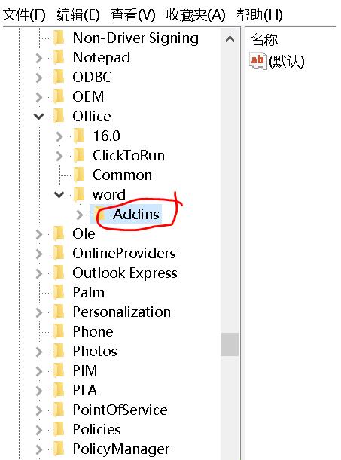
Task: Click the Common folder icon
Action: coord(79,175)
